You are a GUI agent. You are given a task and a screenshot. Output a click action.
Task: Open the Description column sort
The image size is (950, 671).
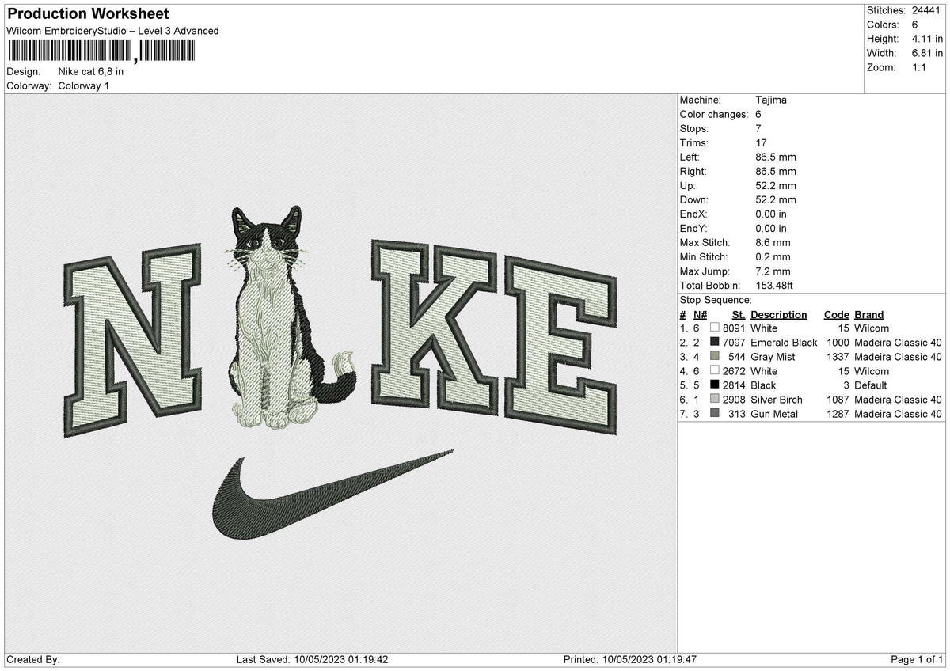coord(779,314)
